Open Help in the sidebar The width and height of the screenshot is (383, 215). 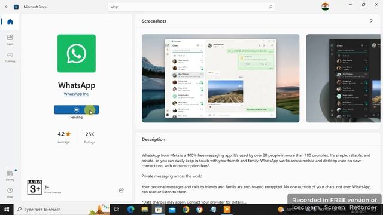[10, 192]
